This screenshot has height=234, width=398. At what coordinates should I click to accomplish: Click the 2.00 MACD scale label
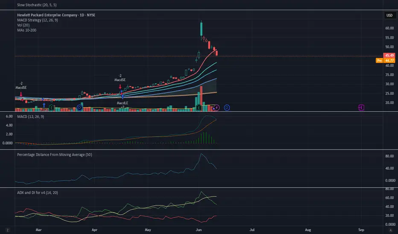tap(9, 134)
